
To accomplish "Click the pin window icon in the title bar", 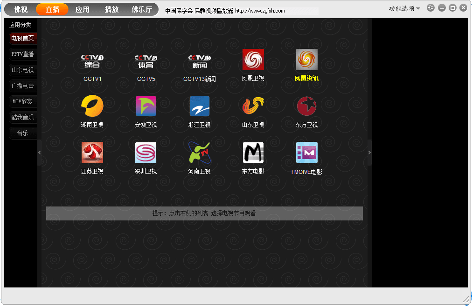I will (431, 8).
